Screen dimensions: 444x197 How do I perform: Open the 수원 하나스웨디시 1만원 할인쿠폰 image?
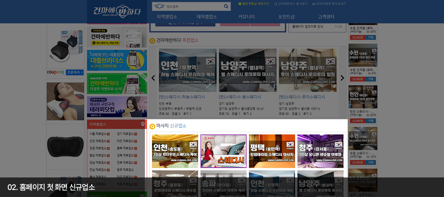click(363, 138)
